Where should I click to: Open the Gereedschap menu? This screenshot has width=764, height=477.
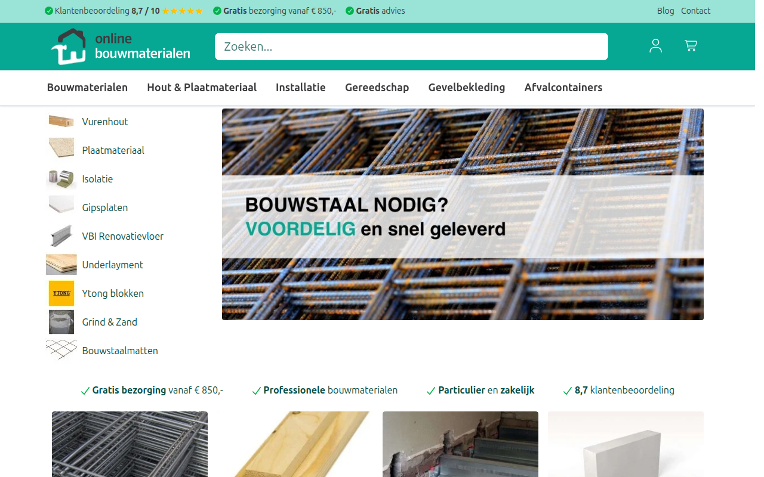377,88
